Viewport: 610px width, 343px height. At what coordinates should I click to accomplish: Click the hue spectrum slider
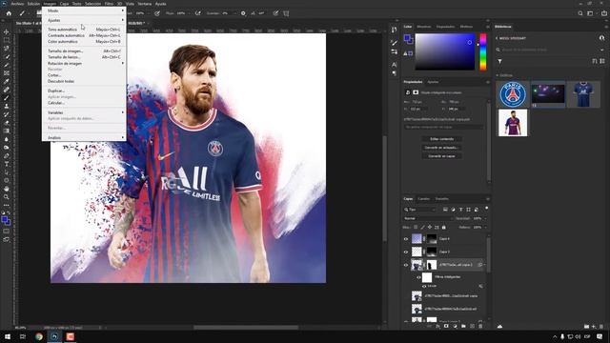[483, 51]
